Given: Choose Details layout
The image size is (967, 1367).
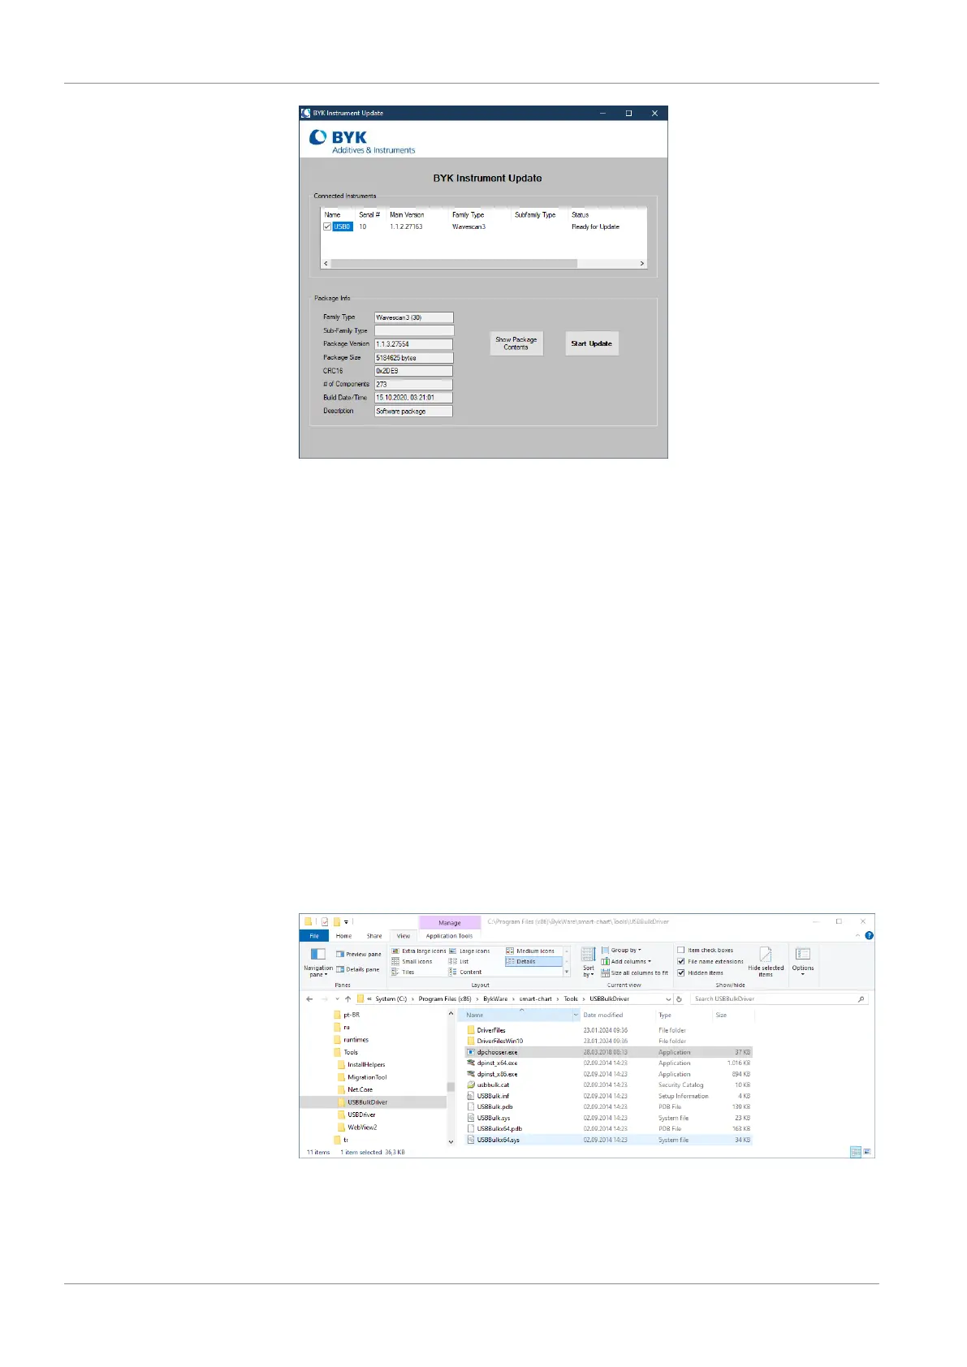Looking at the screenshot, I should pyautogui.click(x=533, y=962).
